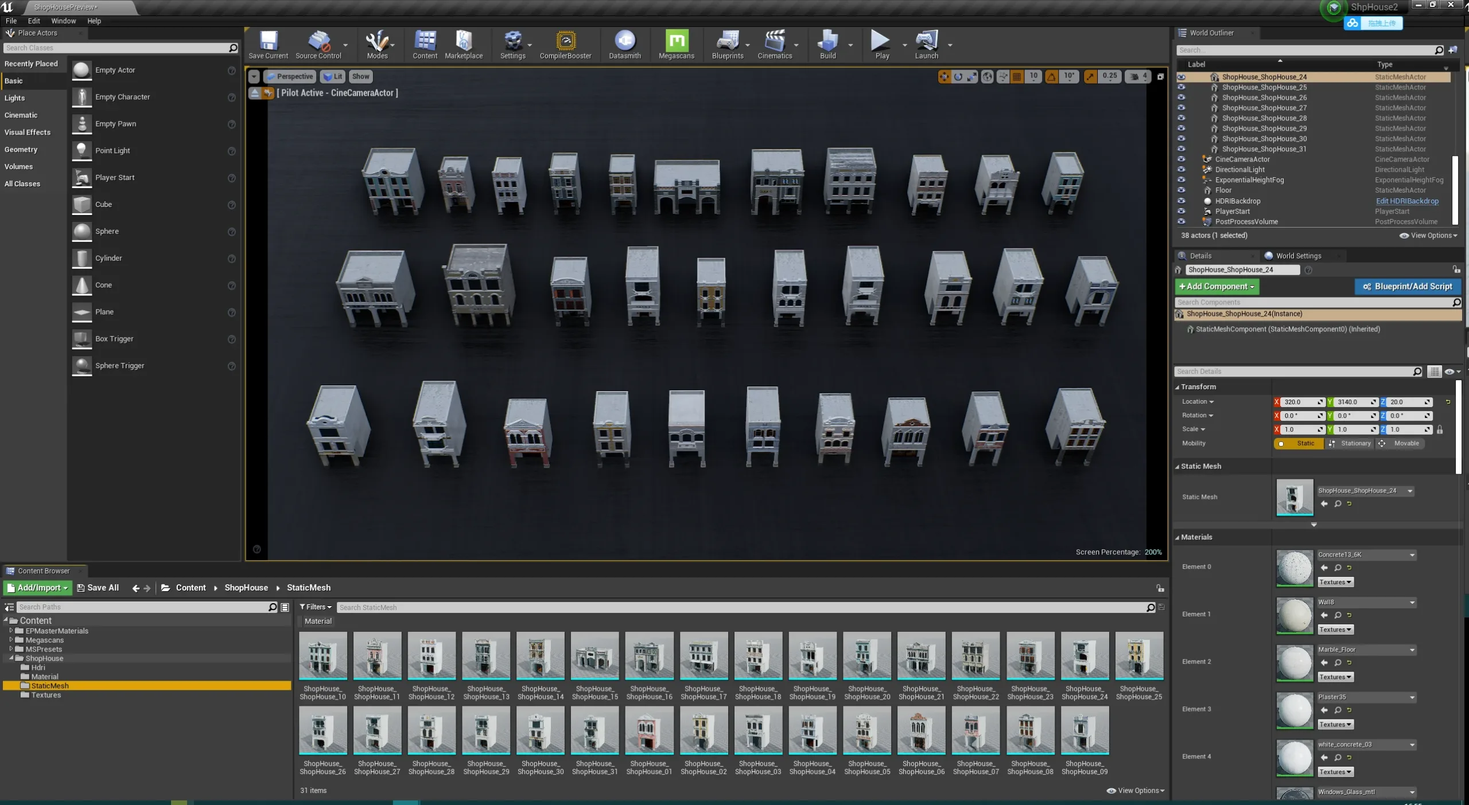The height and width of the screenshot is (805, 1469).
Task: Expand the Megascans folder in tree
Action: [11, 640]
